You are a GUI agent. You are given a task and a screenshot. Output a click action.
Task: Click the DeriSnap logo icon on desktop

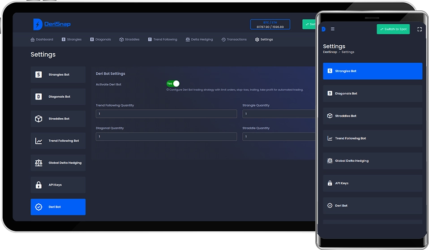(38, 24)
